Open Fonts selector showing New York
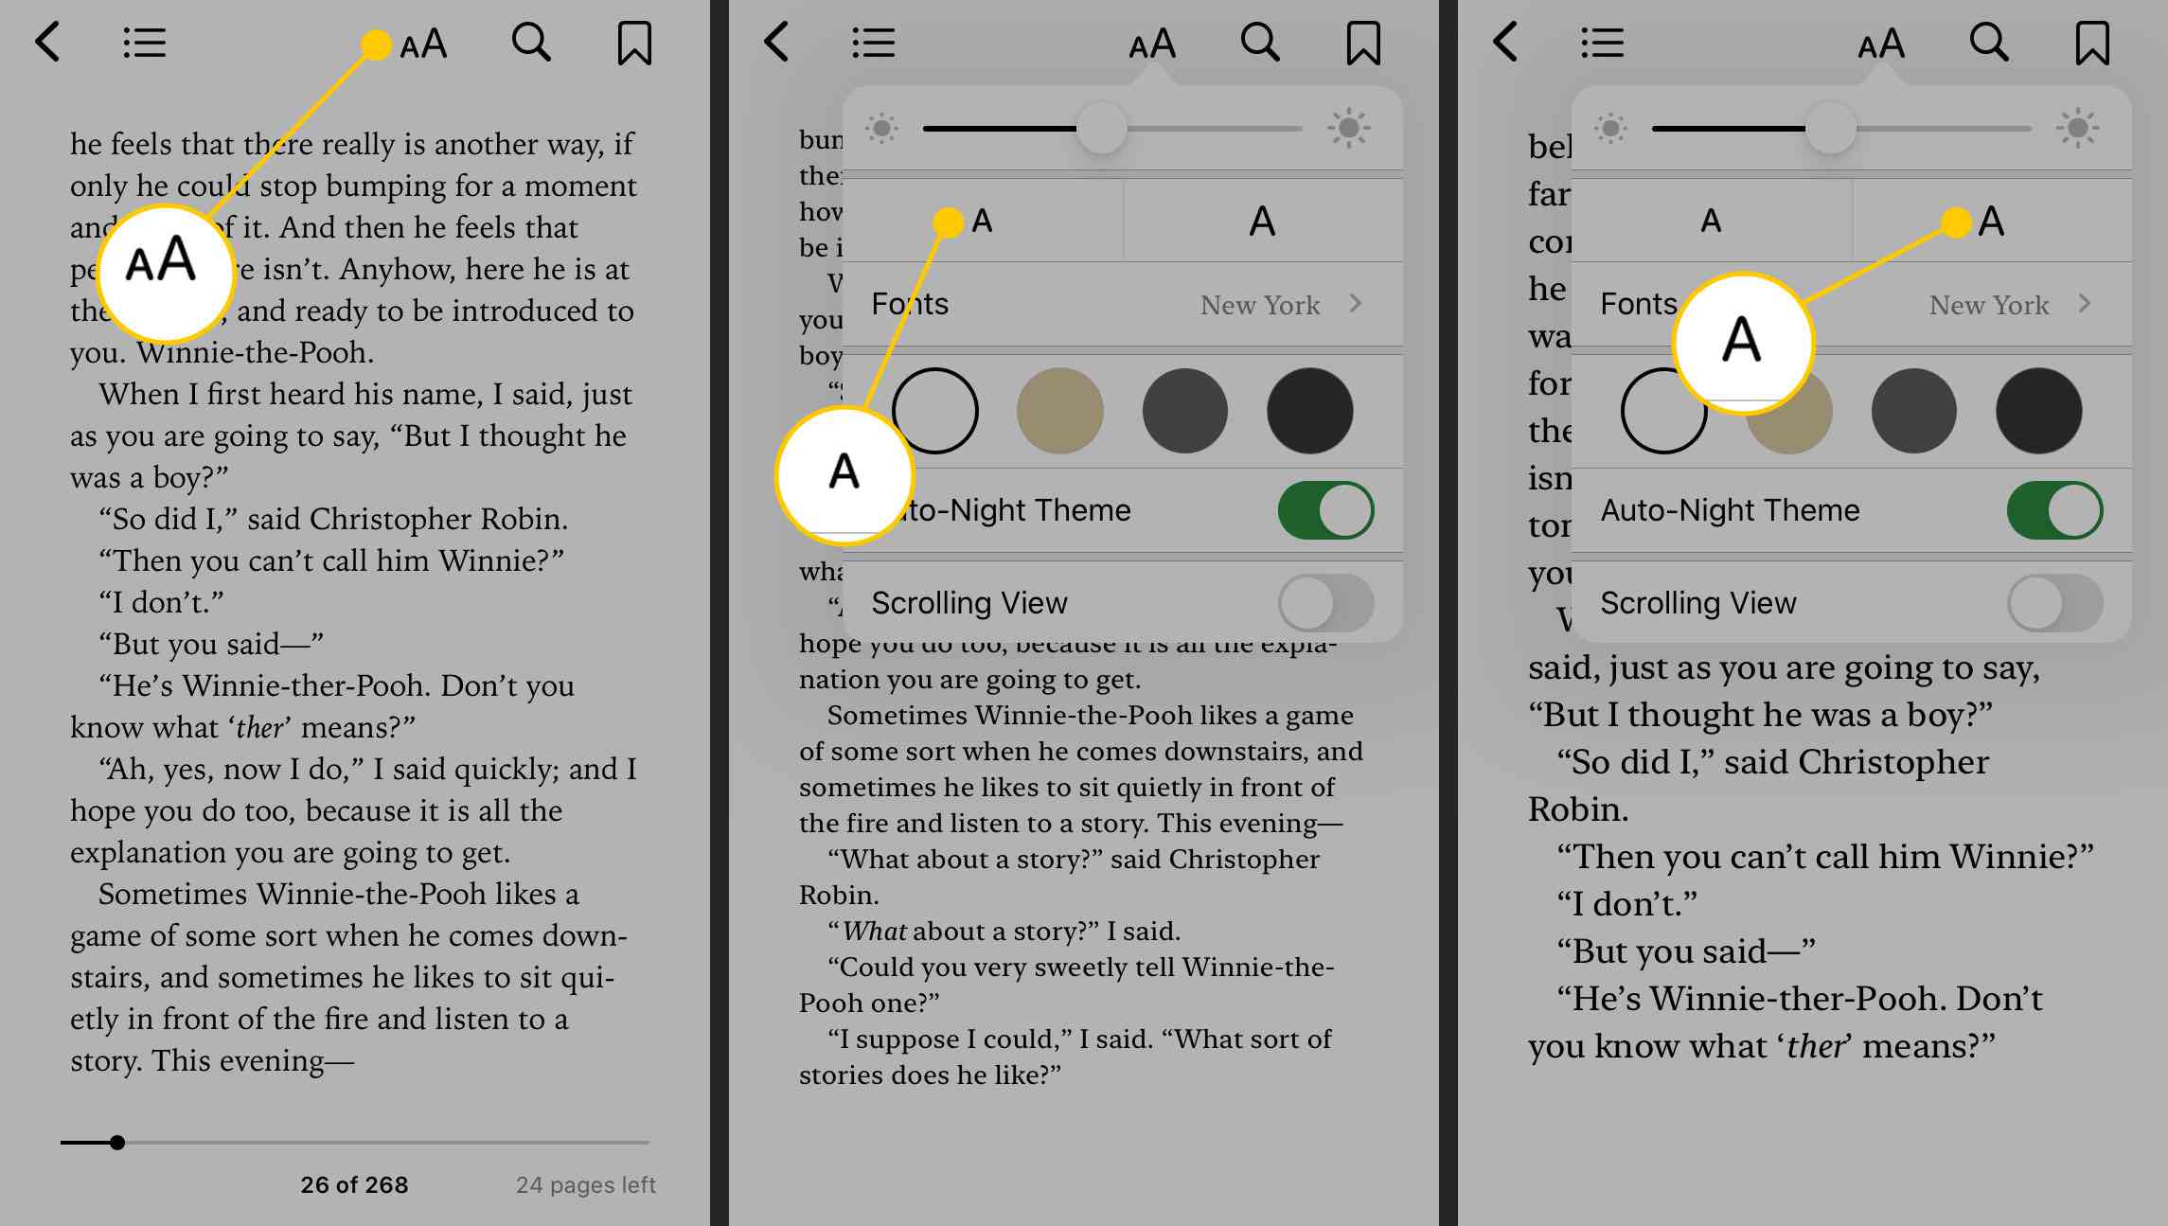 [x=1112, y=306]
